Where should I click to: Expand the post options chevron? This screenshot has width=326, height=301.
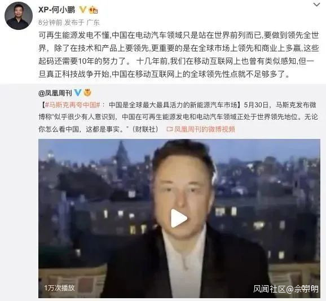[x=316, y=5]
